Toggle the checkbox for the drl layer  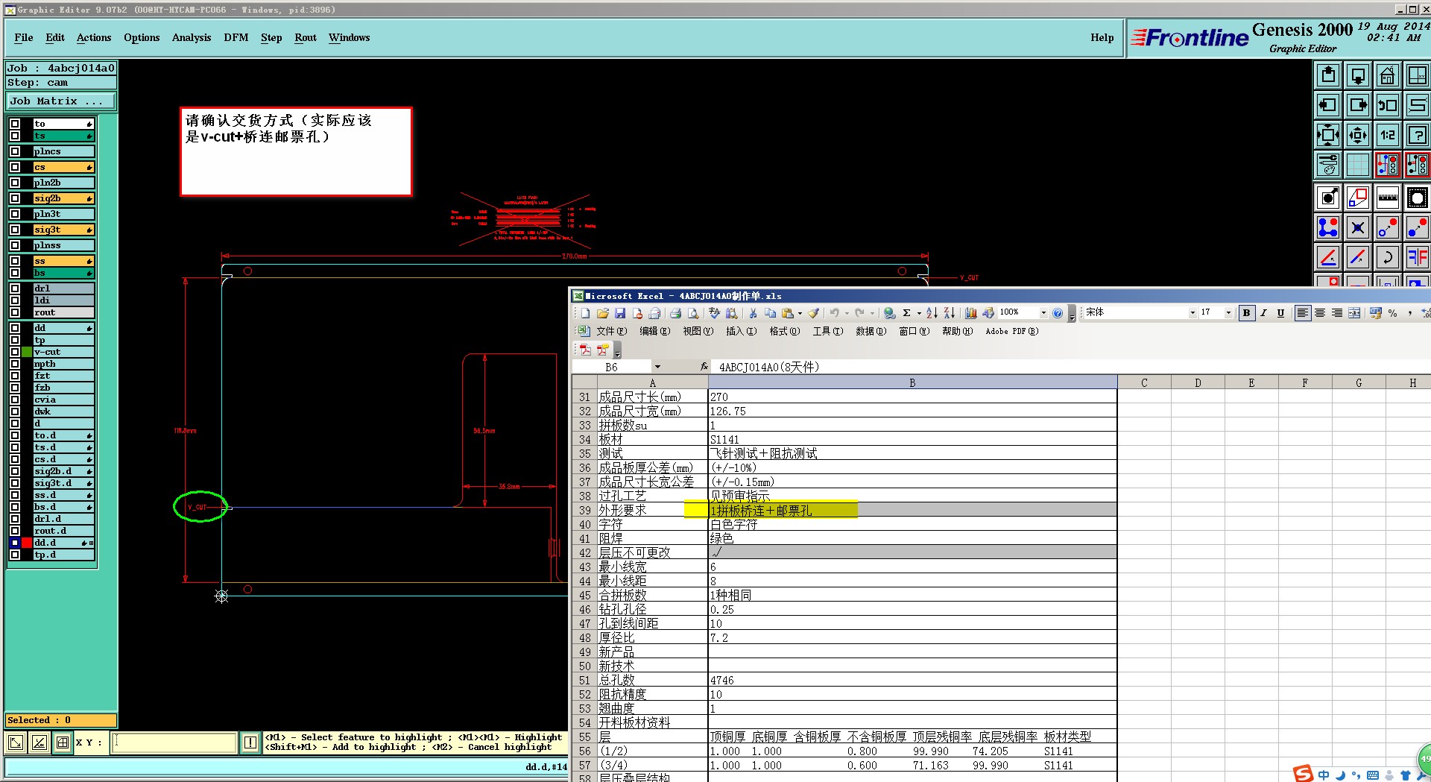15,288
